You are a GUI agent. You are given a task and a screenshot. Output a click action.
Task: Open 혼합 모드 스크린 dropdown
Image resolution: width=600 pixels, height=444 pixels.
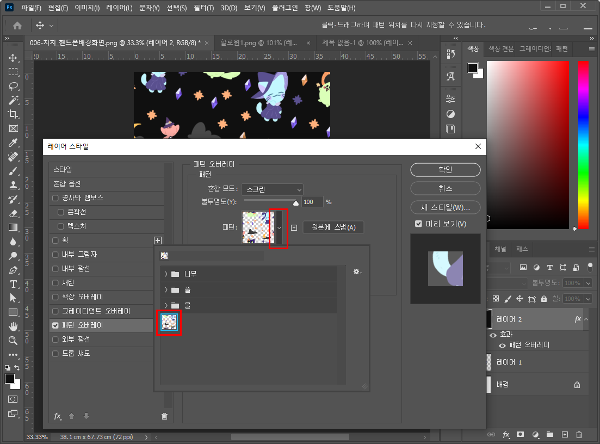pos(273,189)
